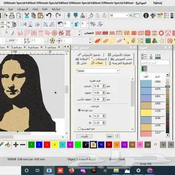Screen dimensions: 175x175
Task: Click the minimum length 0.40 spinner arrows
Action: coord(104,99)
